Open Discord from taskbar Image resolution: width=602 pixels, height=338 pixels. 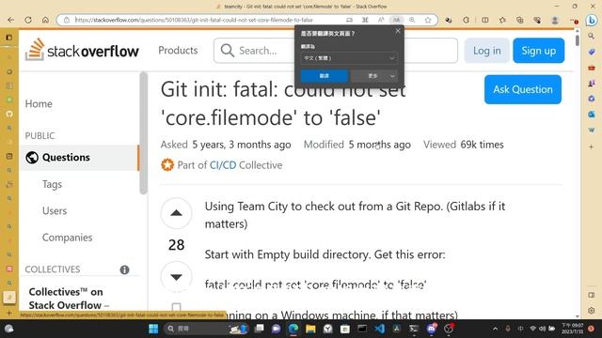point(431,329)
